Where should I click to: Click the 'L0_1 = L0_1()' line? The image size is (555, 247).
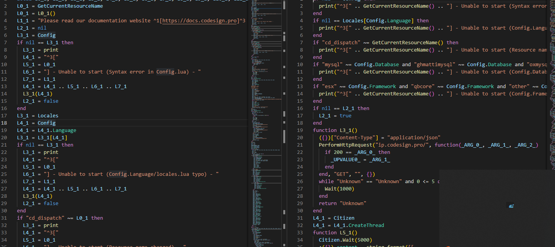click(x=36, y=13)
